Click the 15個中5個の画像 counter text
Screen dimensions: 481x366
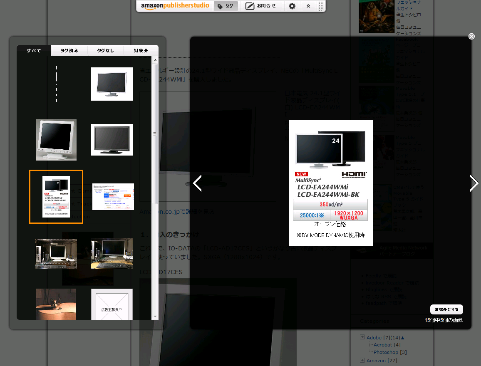[x=444, y=320]
